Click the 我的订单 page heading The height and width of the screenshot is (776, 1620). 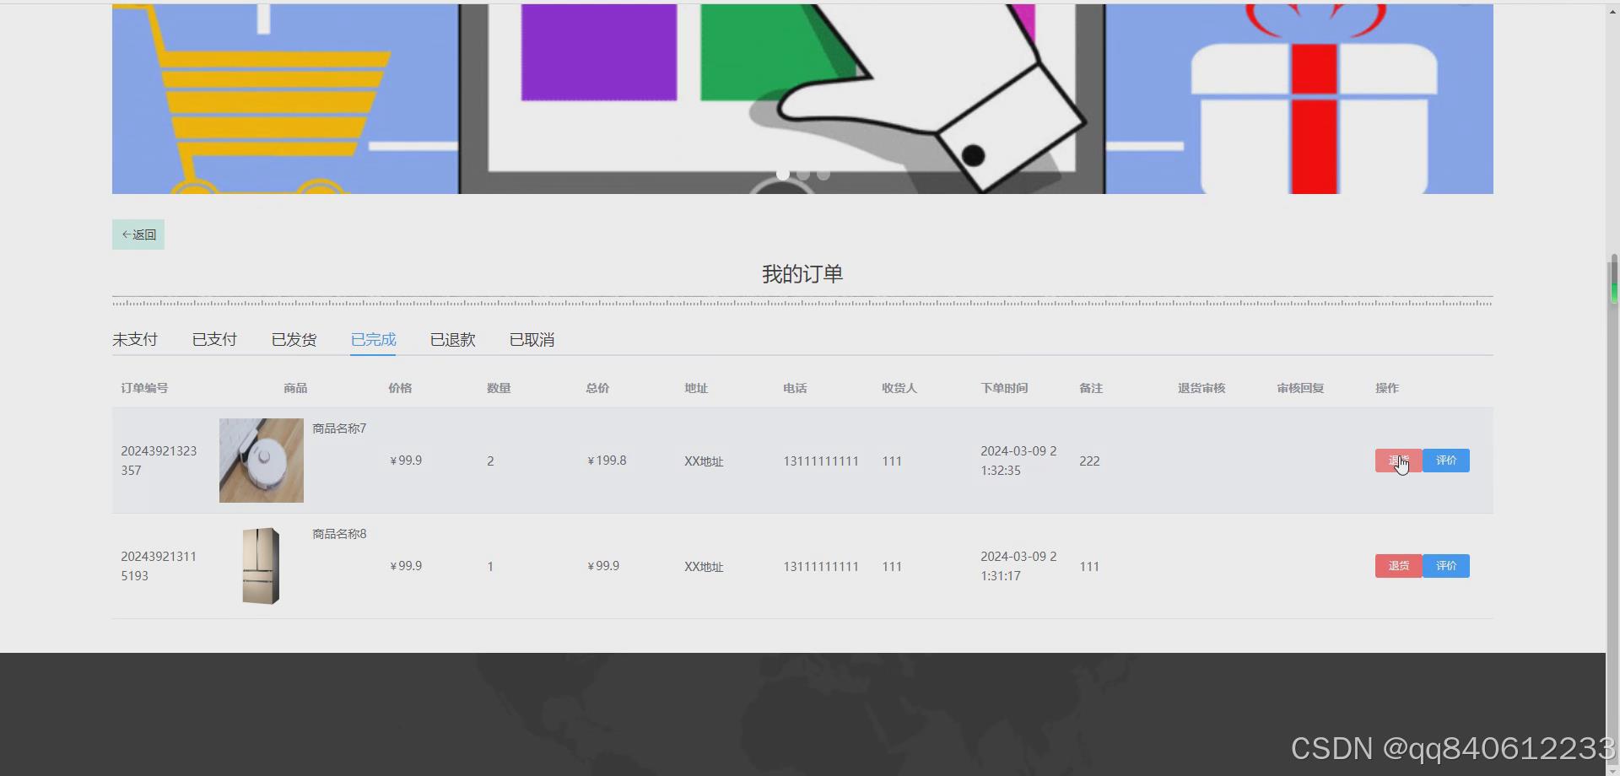(x=802, y=274)
